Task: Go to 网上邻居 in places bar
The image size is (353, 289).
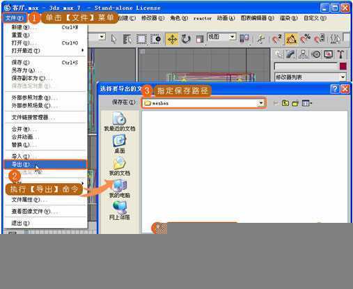Action: pos(119,210)
